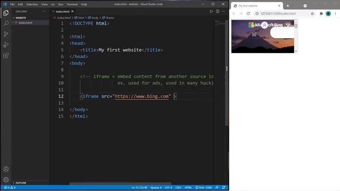Open the Source Control view
Screen dimensions: 340x191
tap(6, 34)
